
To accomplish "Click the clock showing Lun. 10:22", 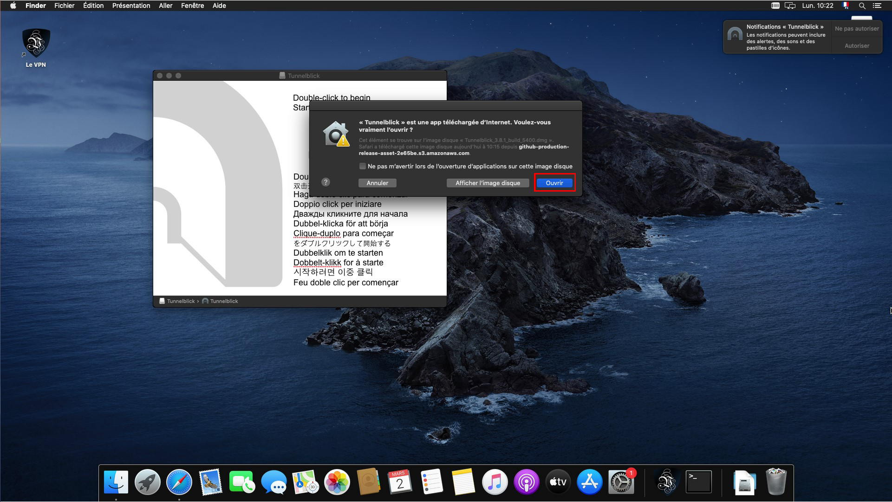I will click(x=818, y=6).
